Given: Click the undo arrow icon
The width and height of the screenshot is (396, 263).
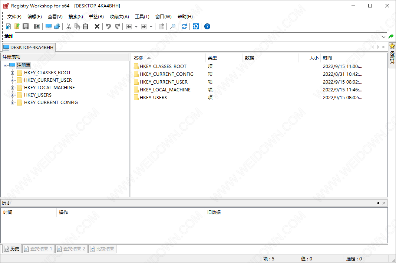Looking at the screenshot, I should pos(108,26).
